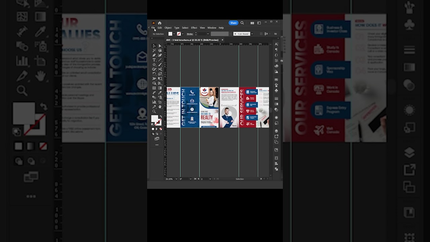Choose the Eyedropper tool
430x242 pixels.
point(160,92)
